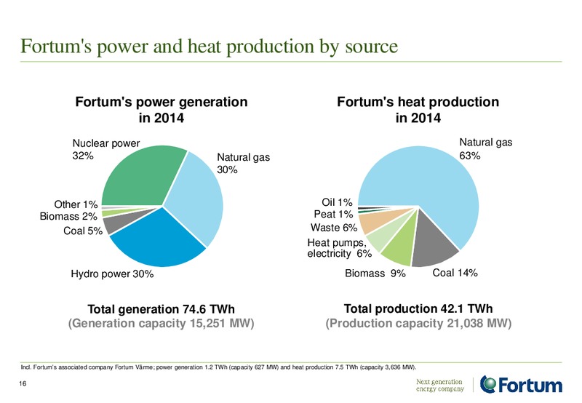Select the 'Peat 1%' label
The image size is (582, 403).
(333, 214)
